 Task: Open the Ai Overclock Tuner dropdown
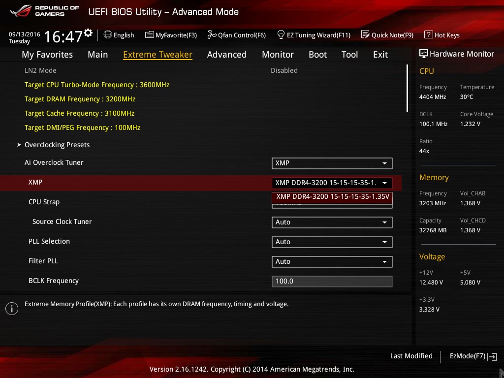point(332,163)
